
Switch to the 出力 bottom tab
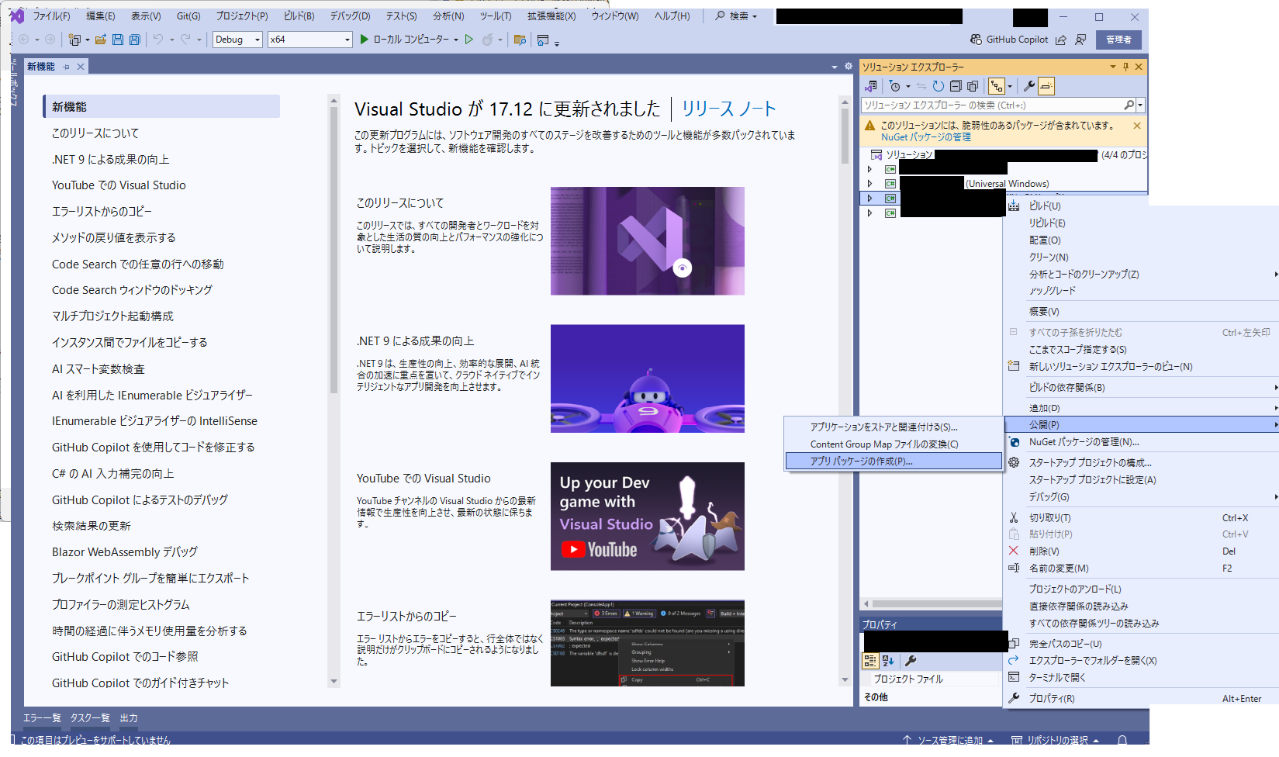click(129, 718)
